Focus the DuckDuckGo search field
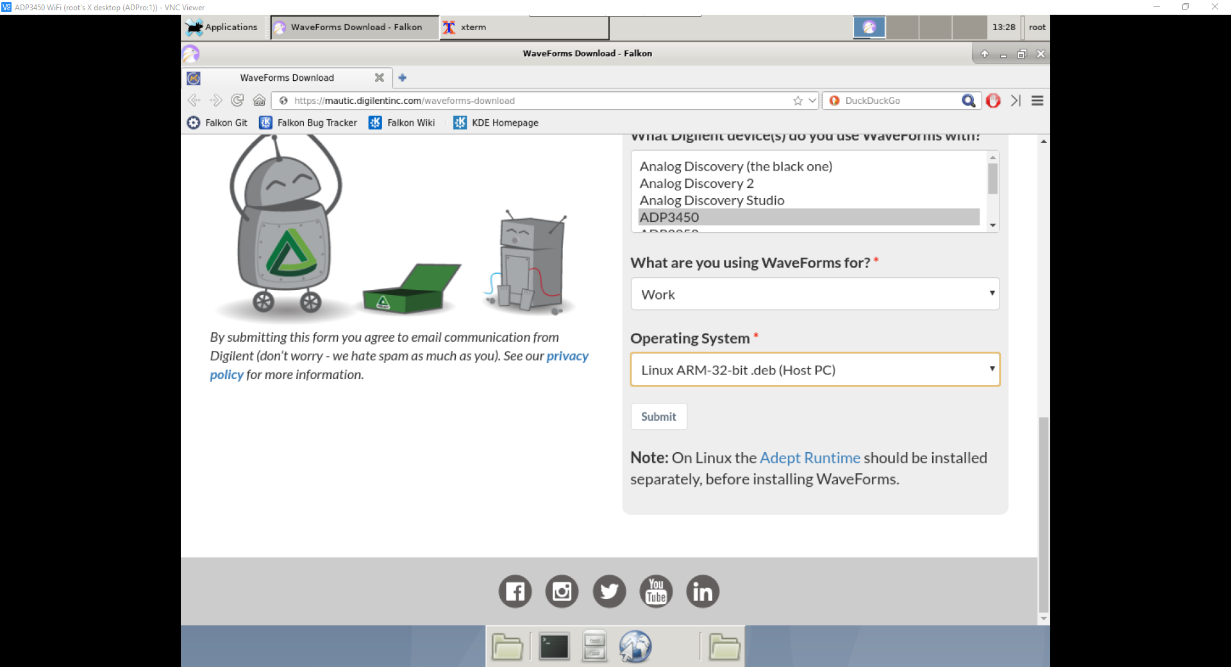Viewport: 1231px width, 667px height. pyautogui.click(x=901, y=101)
